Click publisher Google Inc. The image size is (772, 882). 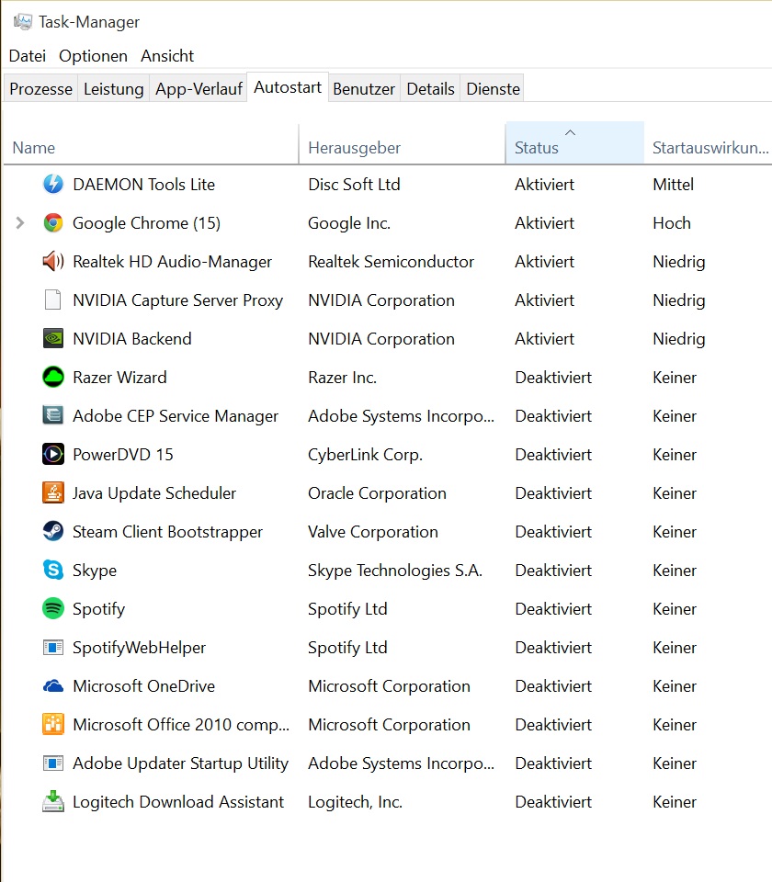click(349, 223)
